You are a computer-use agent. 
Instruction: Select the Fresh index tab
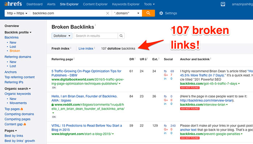pos(60,48)
